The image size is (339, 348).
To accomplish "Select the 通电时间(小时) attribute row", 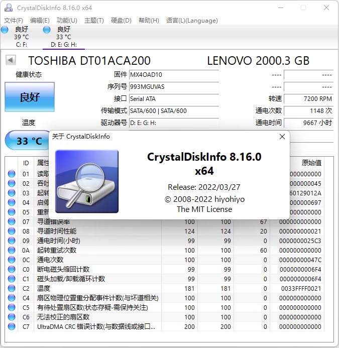I will [x=165, y=241].
